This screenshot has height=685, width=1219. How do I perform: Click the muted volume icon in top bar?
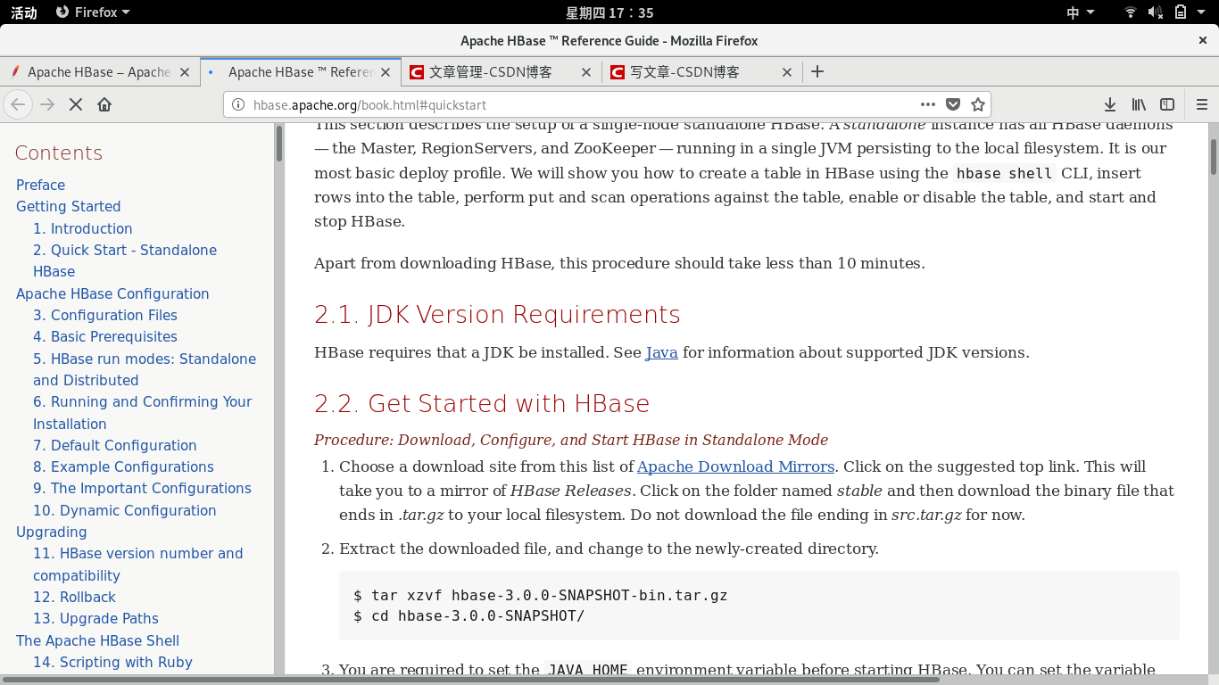pyautogui.click(x=1156, y=12)
